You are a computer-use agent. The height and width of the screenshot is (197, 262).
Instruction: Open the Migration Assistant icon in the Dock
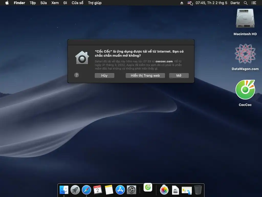pyautogui.click(x=187, y=190)
